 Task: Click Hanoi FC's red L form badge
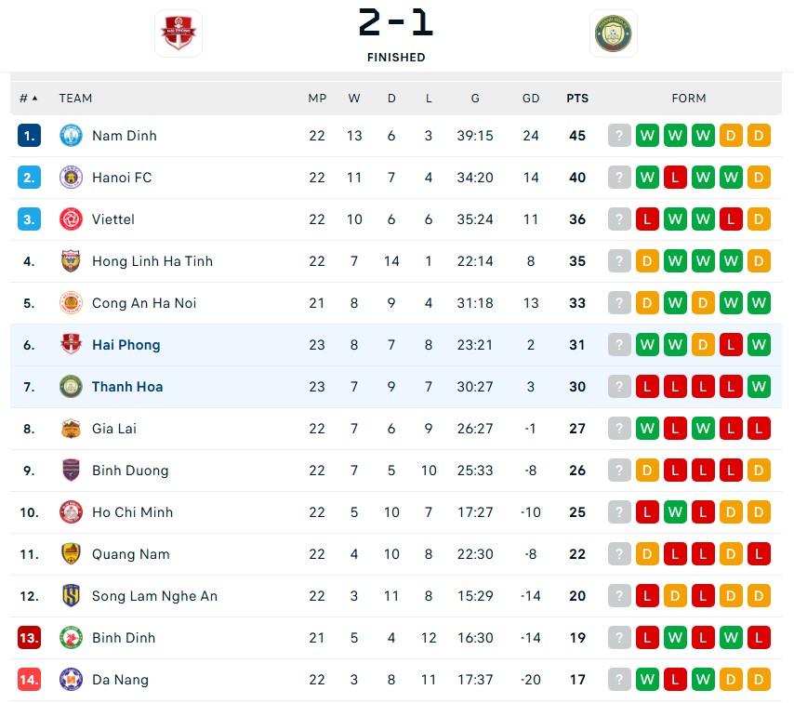click(675, 178)
